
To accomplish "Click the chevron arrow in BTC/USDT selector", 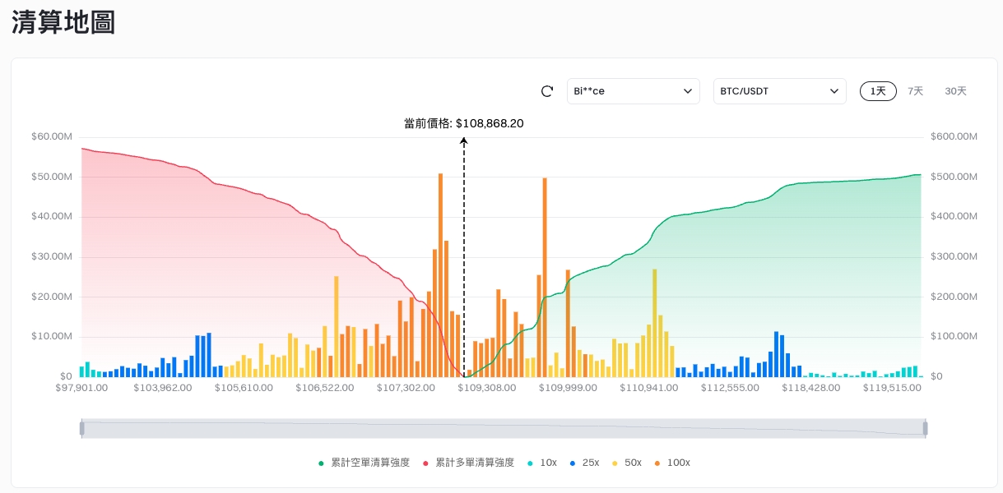I will (x=834, y=91).
